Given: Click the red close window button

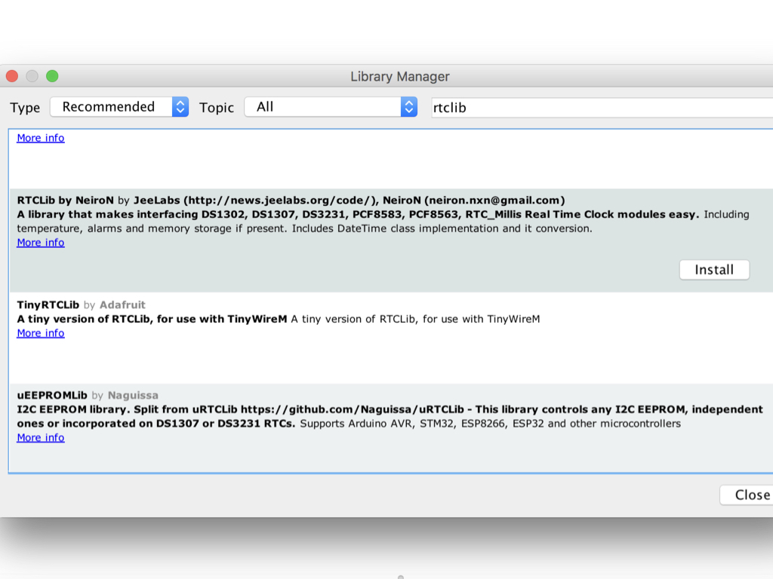Looking at the screenshot, I should coord(12,76).
